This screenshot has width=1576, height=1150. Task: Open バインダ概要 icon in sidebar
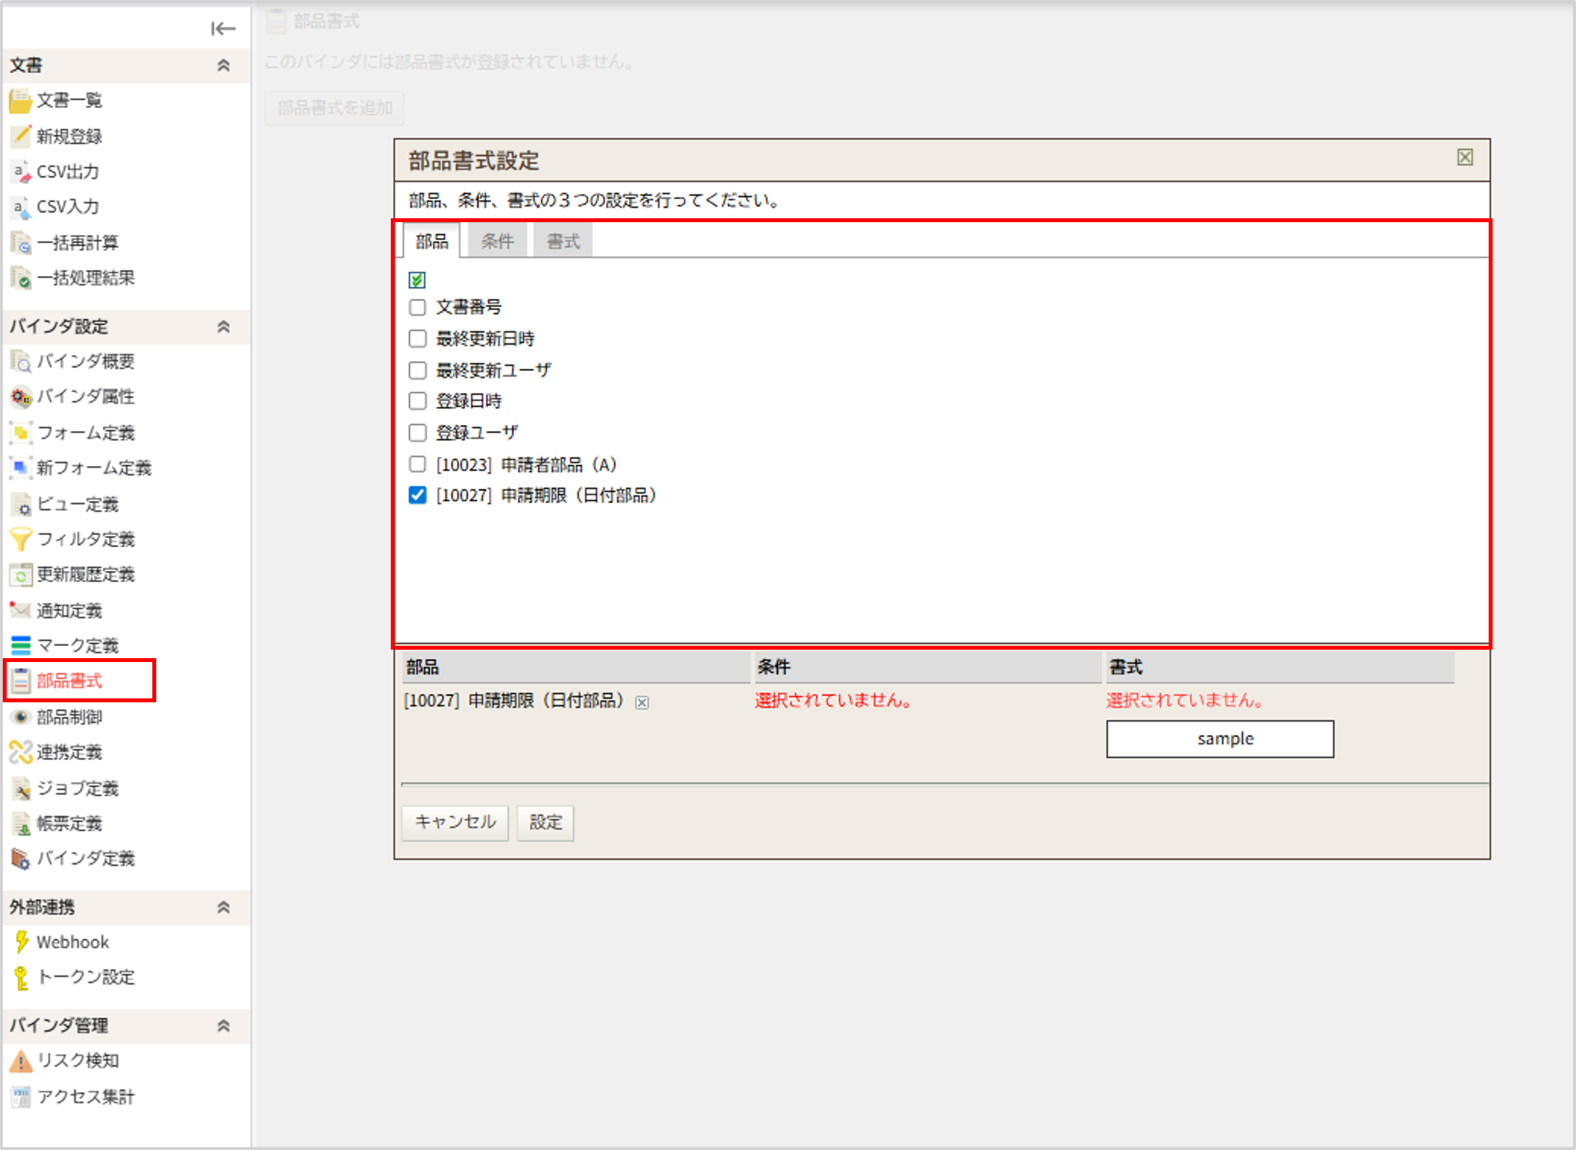click(x=20, y=362)
